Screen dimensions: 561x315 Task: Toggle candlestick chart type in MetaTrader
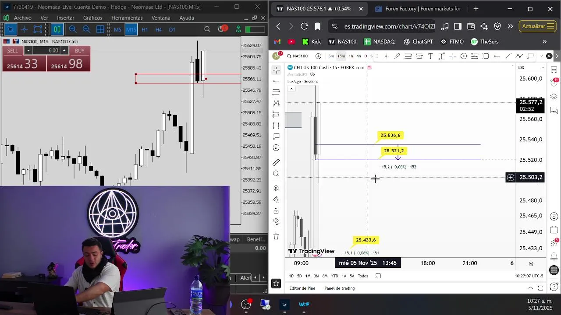tap(57, 29)
